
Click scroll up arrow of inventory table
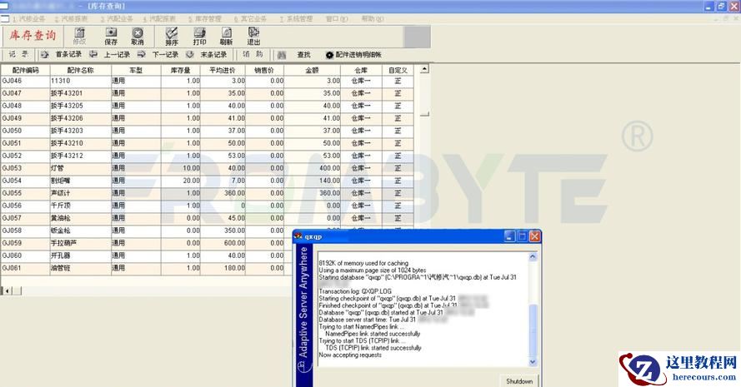click(424, 69)
